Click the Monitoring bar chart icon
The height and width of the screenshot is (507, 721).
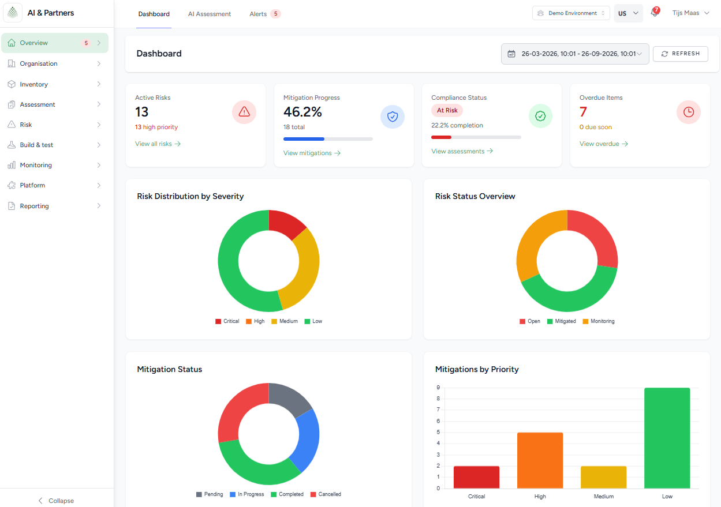click(12, 165)
